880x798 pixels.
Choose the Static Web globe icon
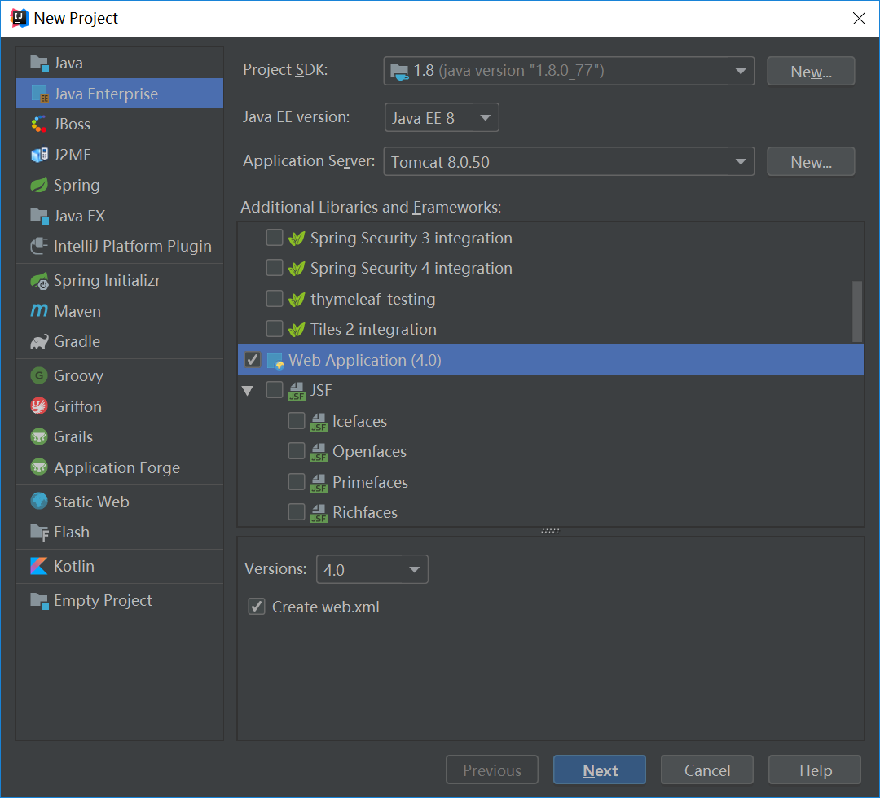click(x=39, y=502)
